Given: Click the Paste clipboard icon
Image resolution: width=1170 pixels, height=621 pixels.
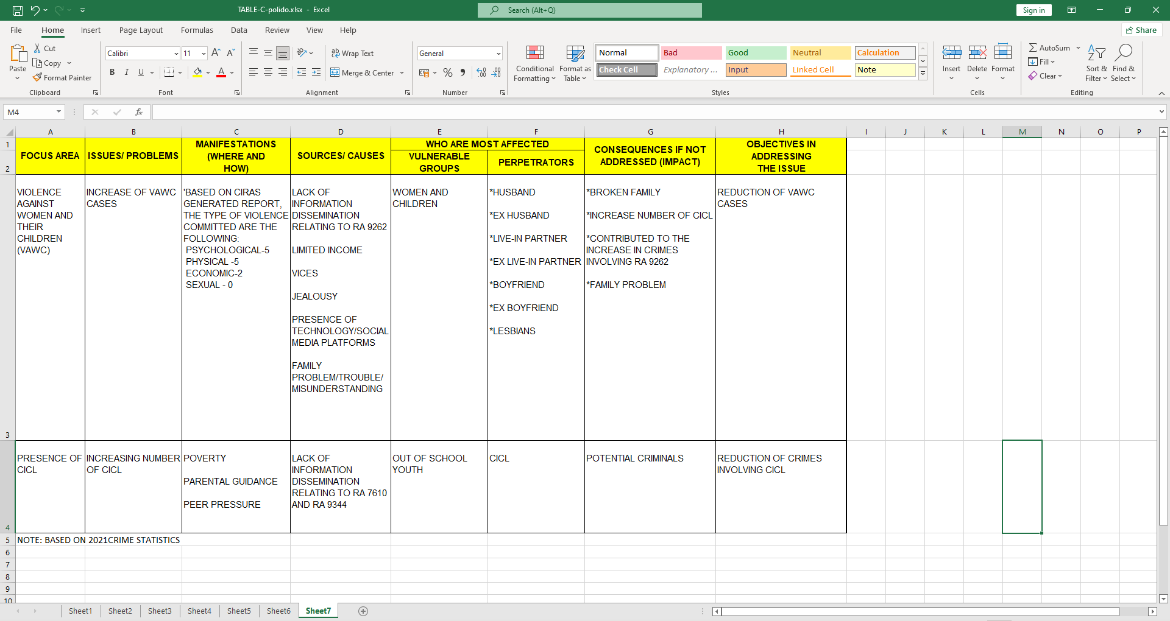Looking at the screenshot, I should [18, 55].
